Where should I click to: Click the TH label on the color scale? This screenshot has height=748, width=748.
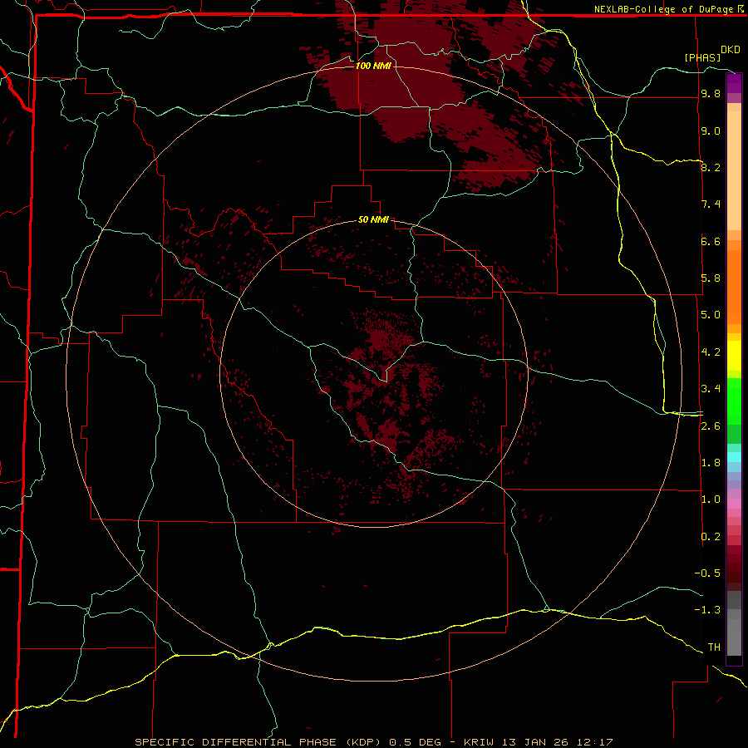point(714,647)
